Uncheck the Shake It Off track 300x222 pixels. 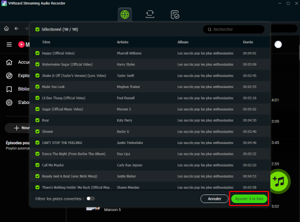[37, 75]
